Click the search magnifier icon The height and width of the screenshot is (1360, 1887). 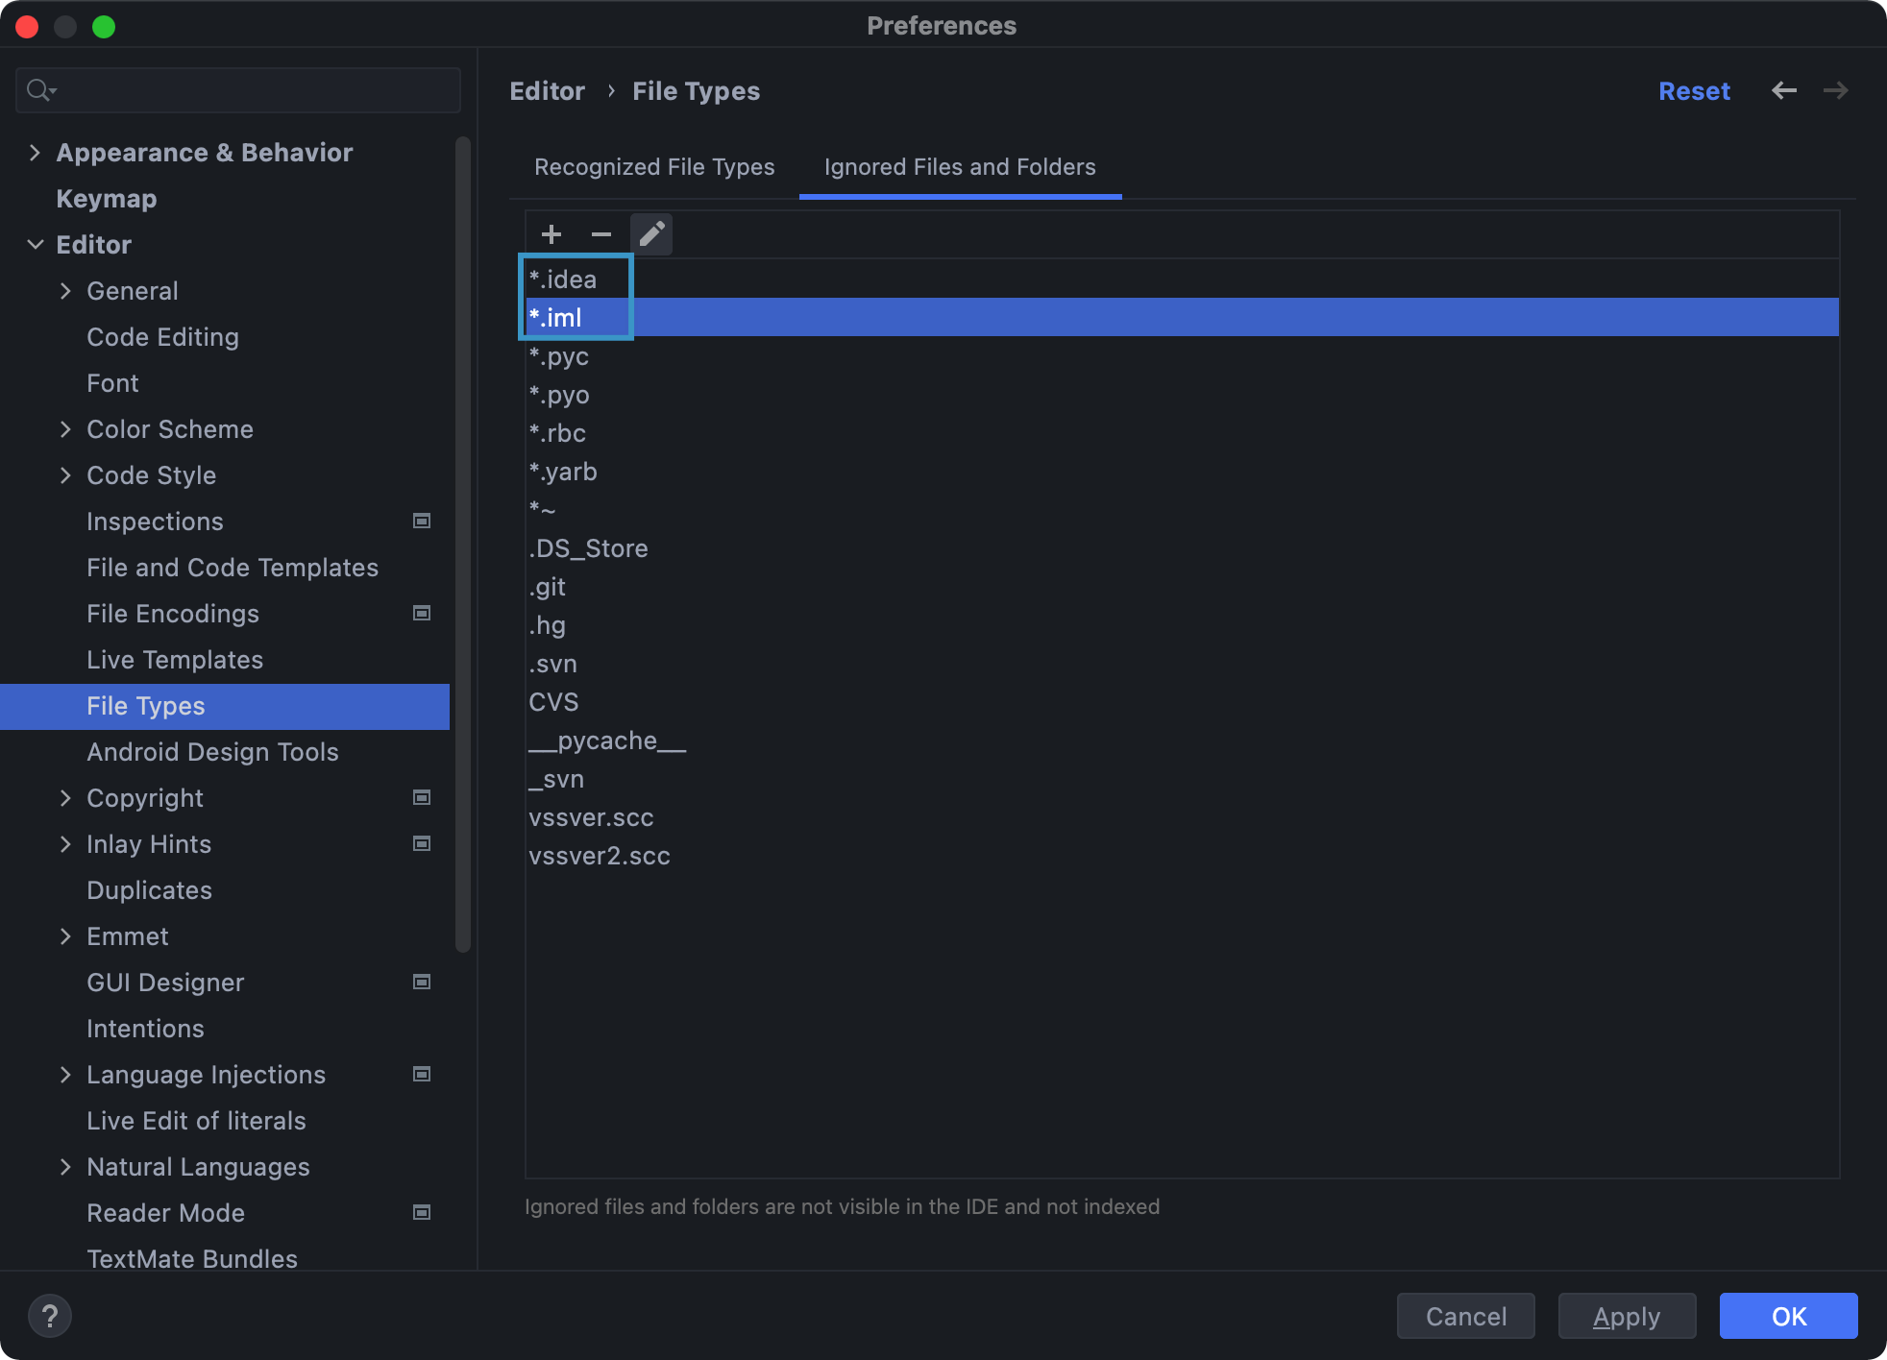[x=39, y=90]
